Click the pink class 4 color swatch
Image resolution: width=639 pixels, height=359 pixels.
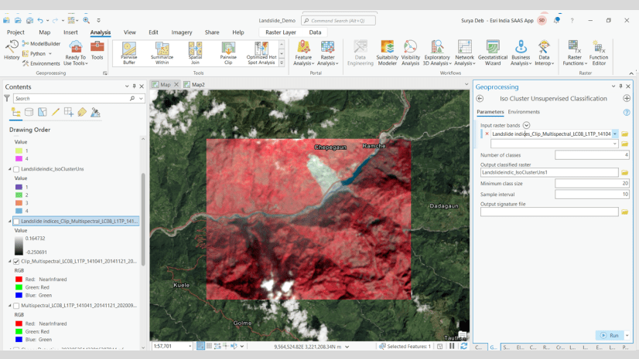click(x=19, y=158)
